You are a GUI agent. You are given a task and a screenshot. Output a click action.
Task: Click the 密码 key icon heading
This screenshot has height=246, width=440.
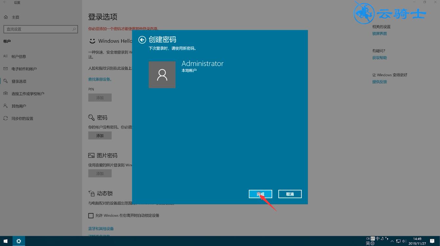click(x=92, y=117)
